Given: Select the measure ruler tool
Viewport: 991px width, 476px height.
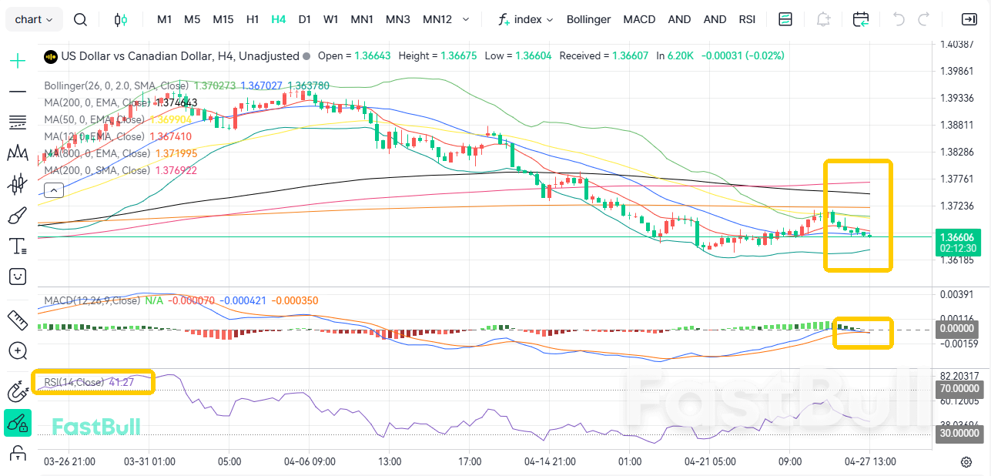Looking at the screenshot, I should (x=16, y=320).
